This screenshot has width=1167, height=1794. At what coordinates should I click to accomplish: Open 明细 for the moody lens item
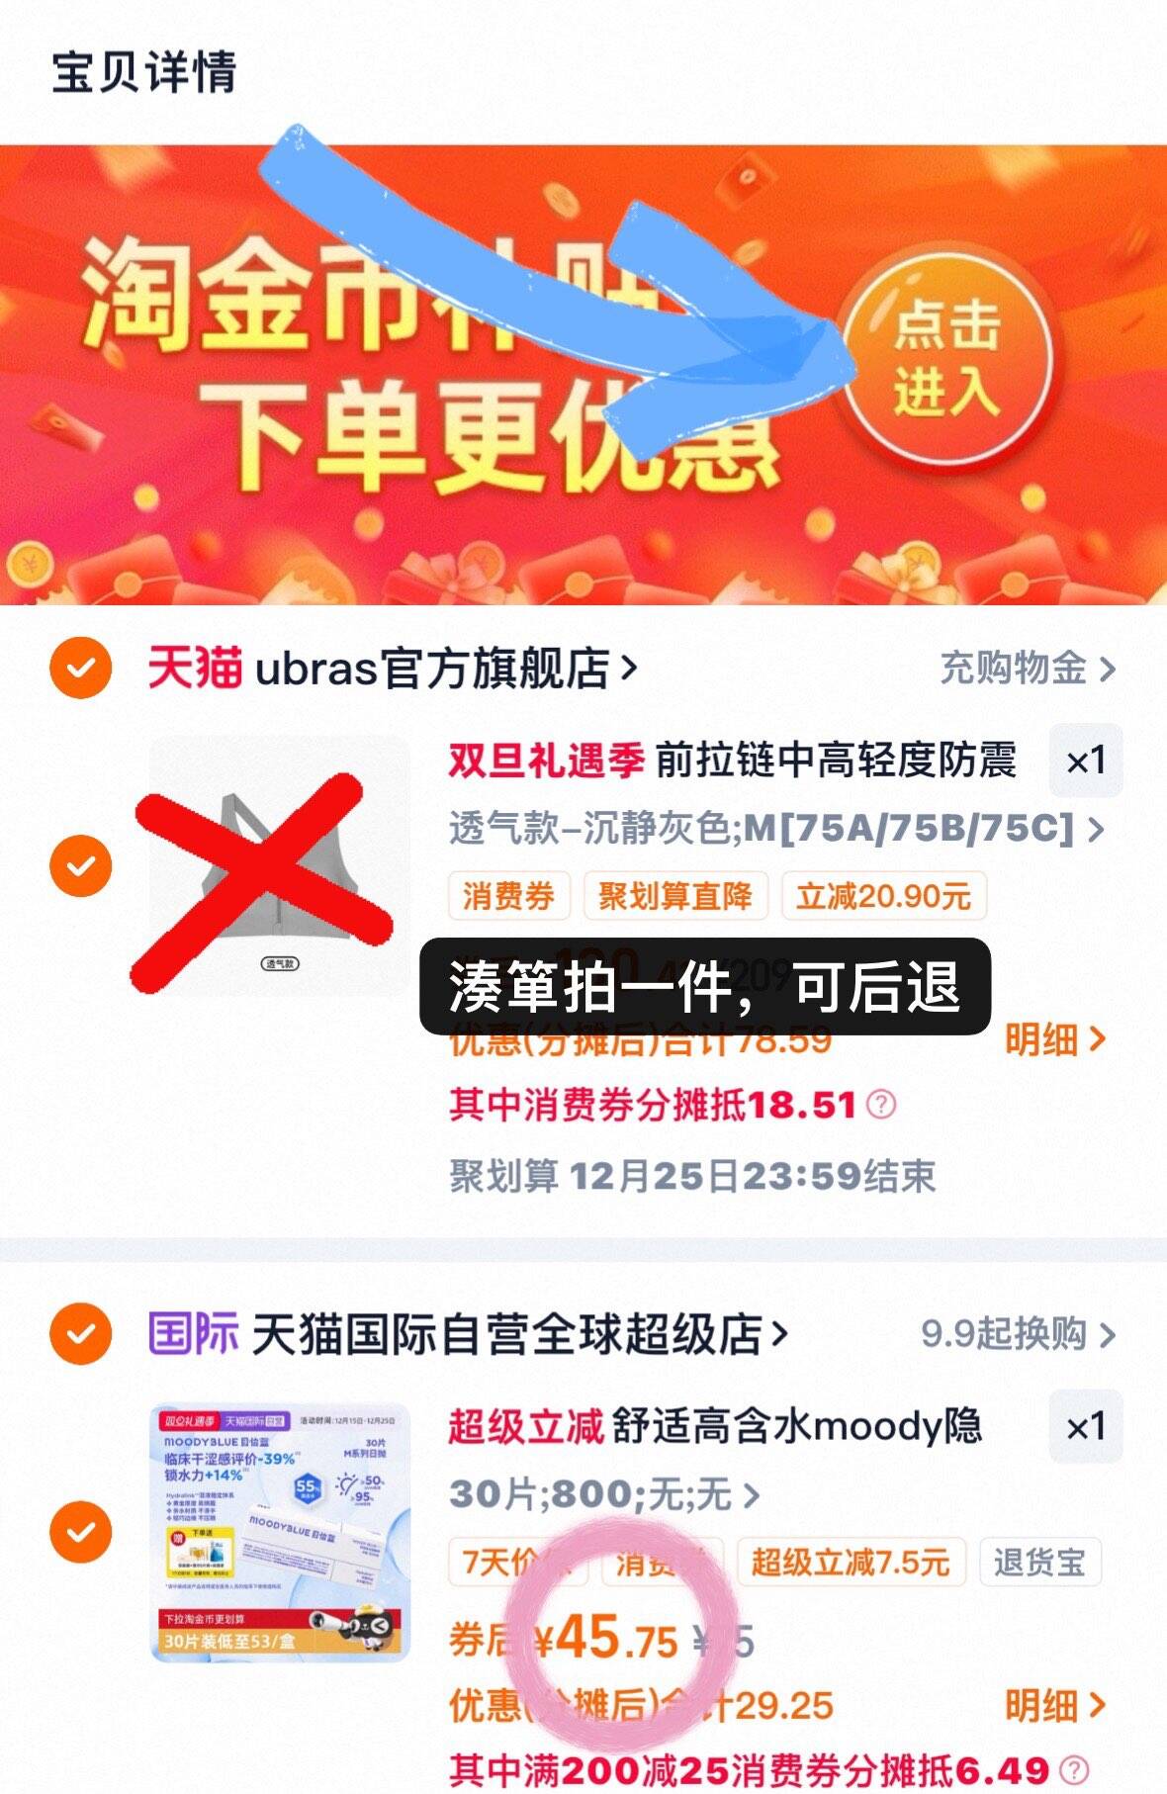1054,1705
